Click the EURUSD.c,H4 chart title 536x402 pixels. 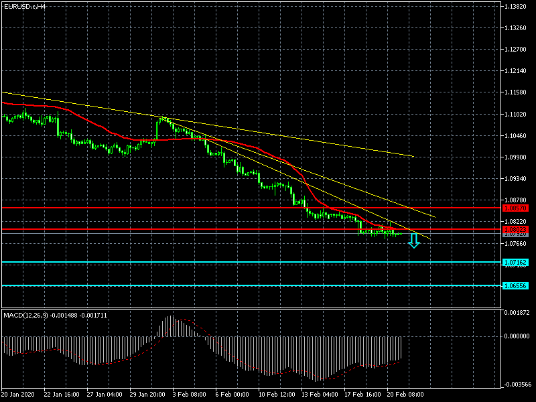coord(24,6)
